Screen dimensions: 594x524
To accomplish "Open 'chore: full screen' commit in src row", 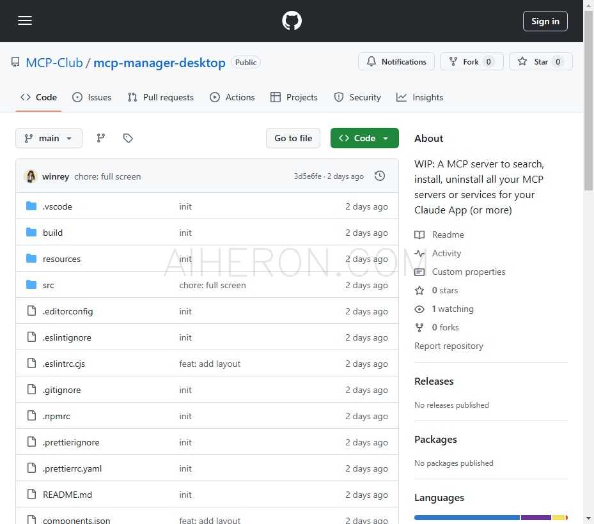I will pos(212,285).
